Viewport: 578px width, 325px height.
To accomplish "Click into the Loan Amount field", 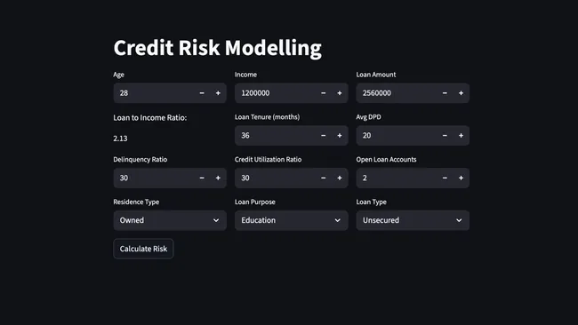I will coord(397,93).
